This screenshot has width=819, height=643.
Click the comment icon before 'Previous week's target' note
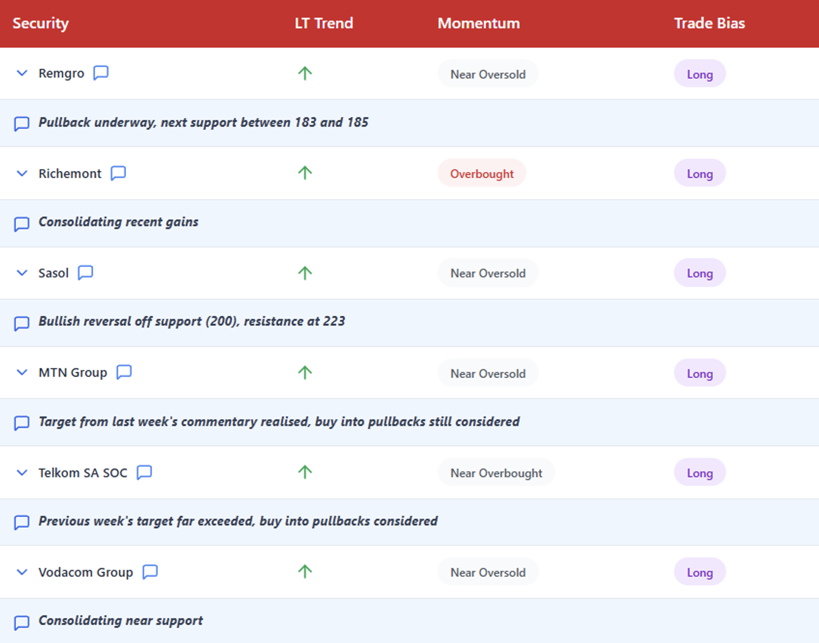coord(22,522)
